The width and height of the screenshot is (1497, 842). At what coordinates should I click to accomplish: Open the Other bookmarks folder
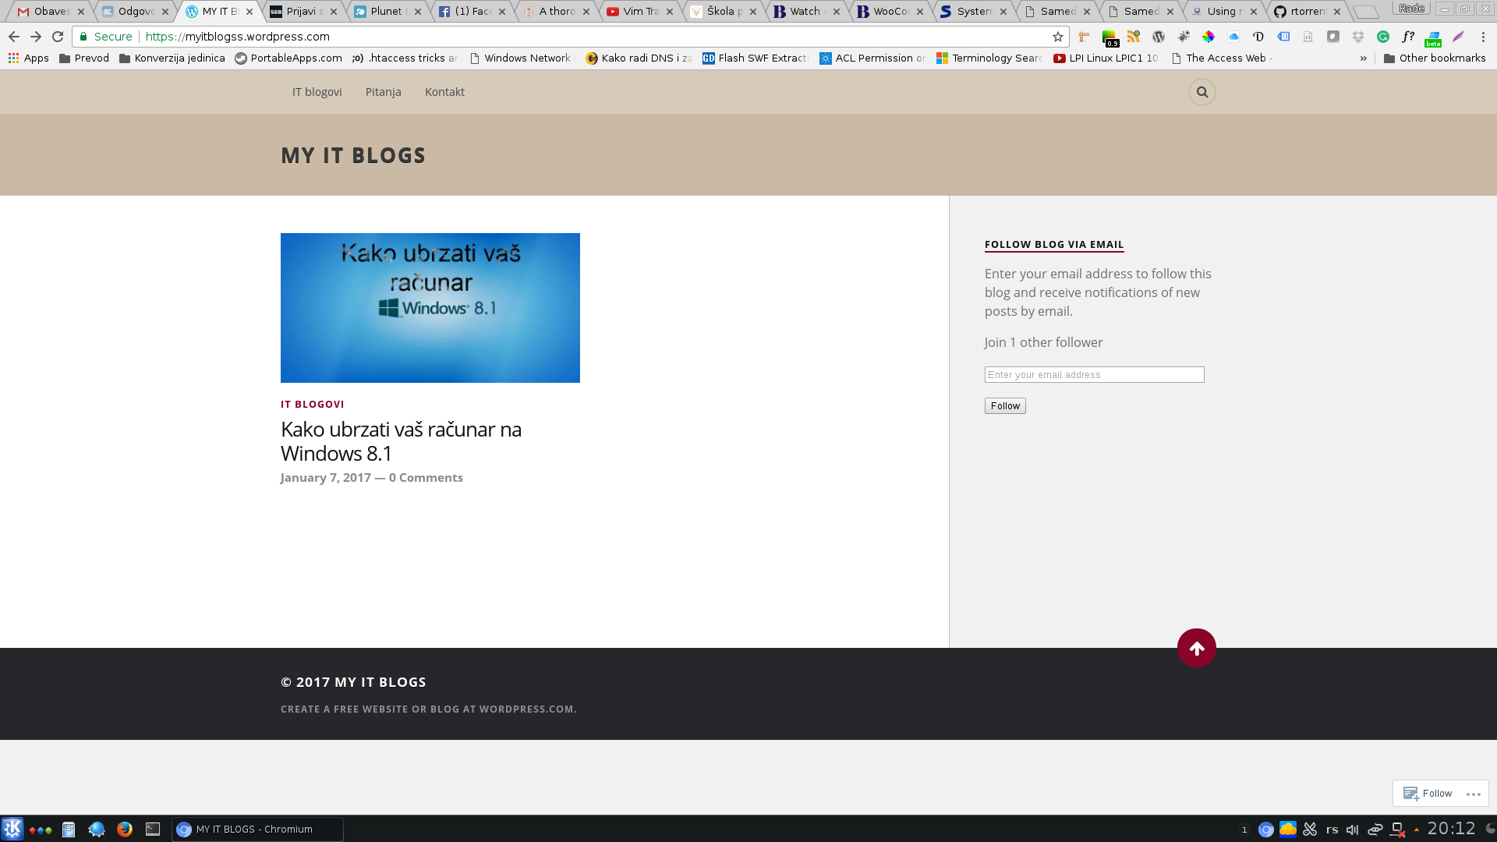(x=1434, y=58)
